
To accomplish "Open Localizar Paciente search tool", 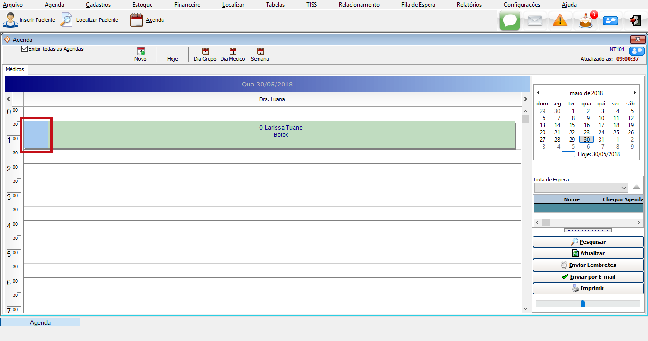I will pyautogui.click(x=67, y=20).
